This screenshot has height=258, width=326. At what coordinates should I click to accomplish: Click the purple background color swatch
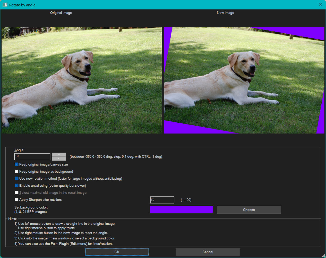[181, 210]
